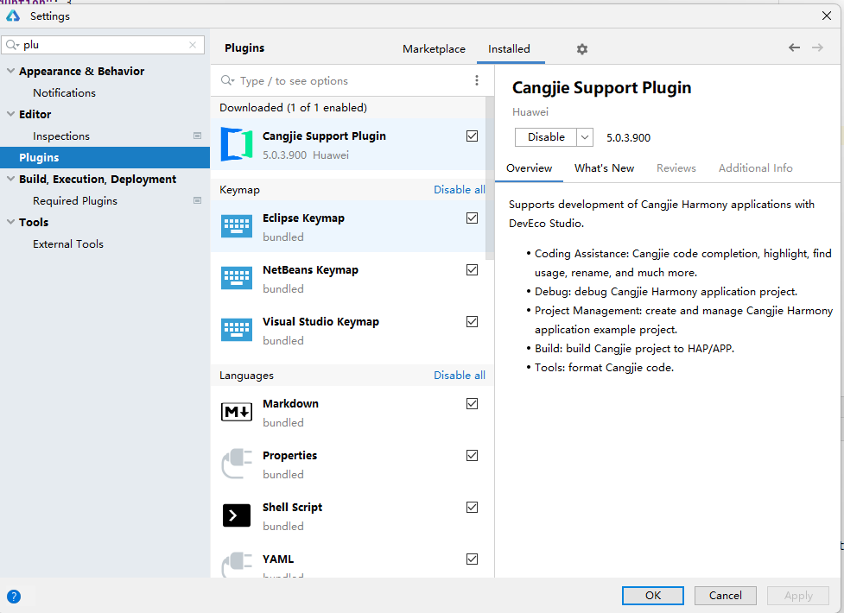Select the Shell Script plugin icon
The height and width of the screenshot is (613, 844).
tap(237, 516)
